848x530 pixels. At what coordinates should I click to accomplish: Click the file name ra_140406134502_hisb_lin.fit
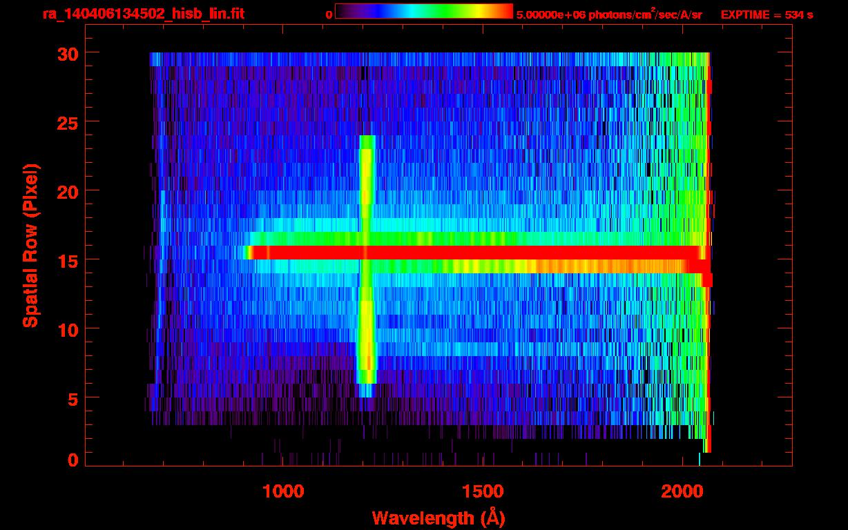(143, 14)
